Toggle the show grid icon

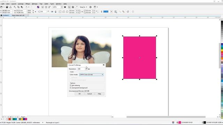point(73,7)
